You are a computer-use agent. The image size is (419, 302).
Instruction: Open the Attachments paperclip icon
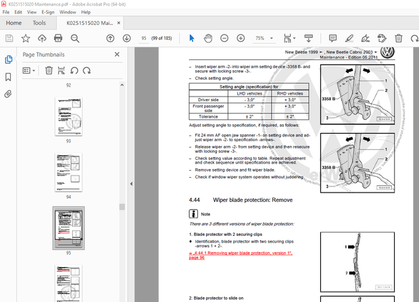(x=8, y=94)
